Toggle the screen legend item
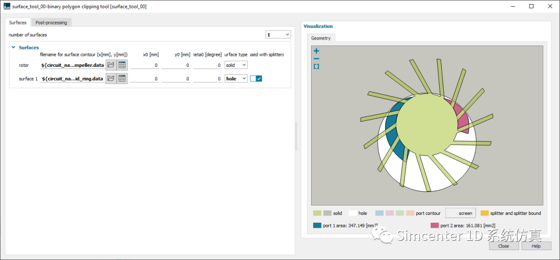Screen dimensions: 560x260 point(460,213)
